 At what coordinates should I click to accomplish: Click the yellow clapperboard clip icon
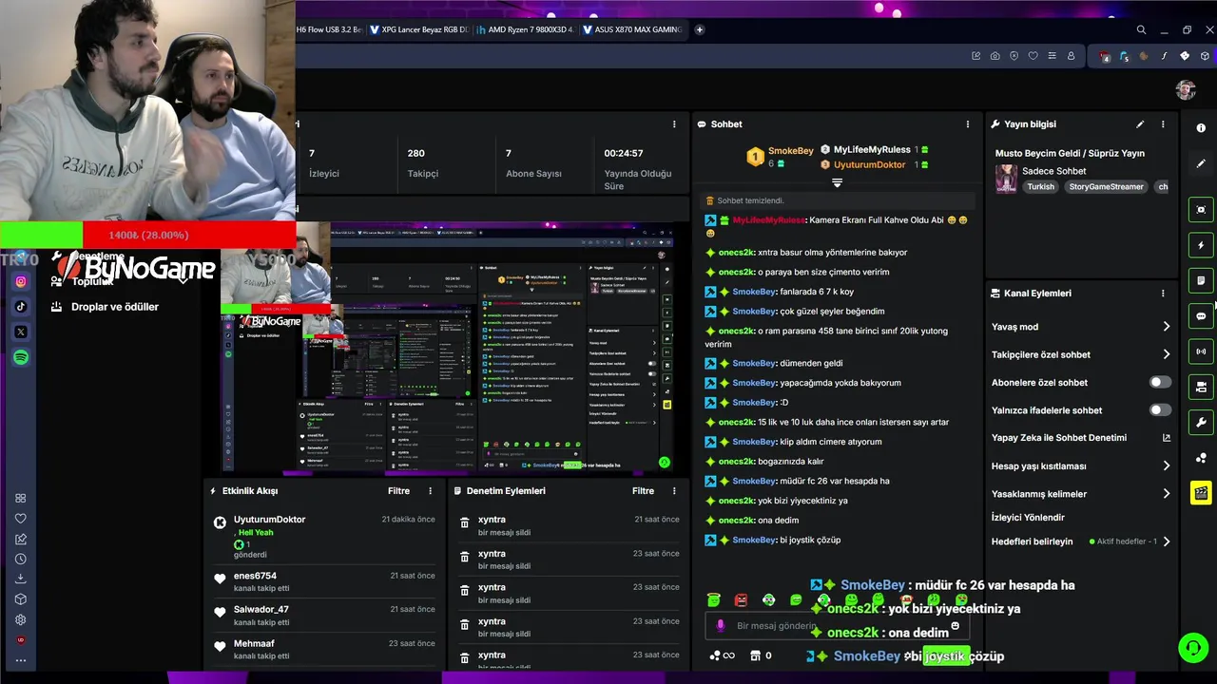click(x=1201, y=493)
